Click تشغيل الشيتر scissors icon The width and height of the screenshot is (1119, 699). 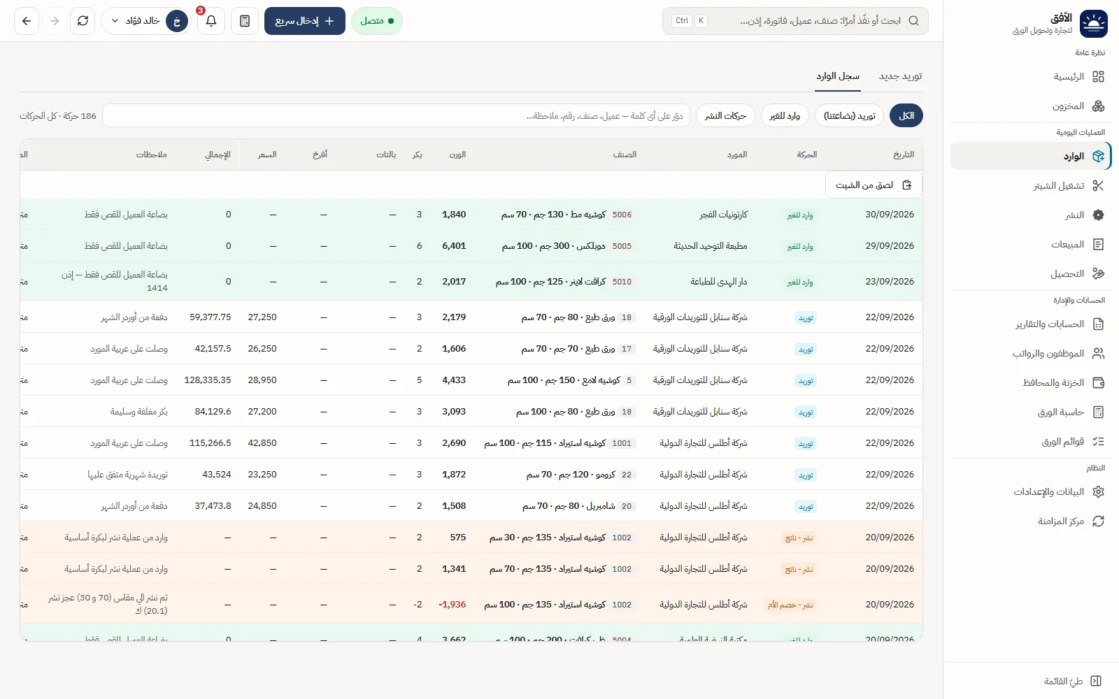tap(1098, 186)
